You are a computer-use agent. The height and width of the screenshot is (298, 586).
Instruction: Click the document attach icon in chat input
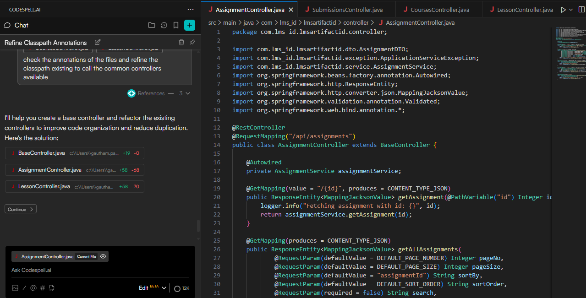pos(52,288)
